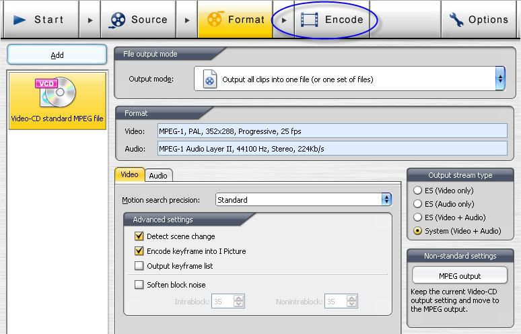Screen dimensions: 521x334
Task: Proceed to the Encode stage
Action: click(332, 20)
